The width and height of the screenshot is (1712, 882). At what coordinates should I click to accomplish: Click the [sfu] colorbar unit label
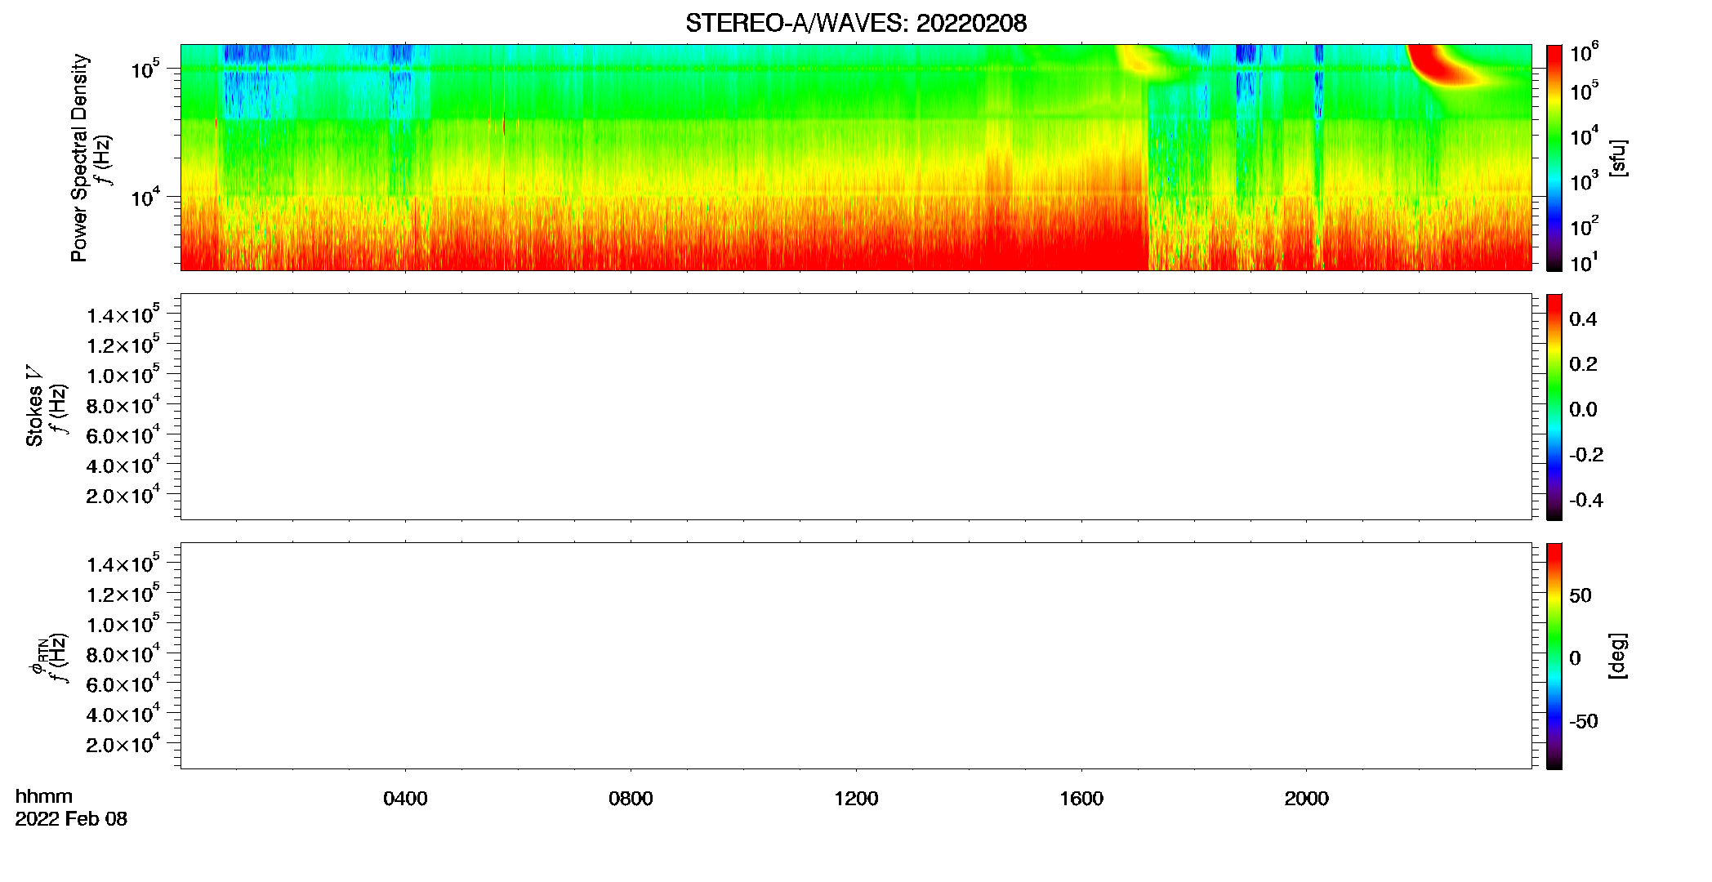pyautogui.click(x=1617, y=158)
